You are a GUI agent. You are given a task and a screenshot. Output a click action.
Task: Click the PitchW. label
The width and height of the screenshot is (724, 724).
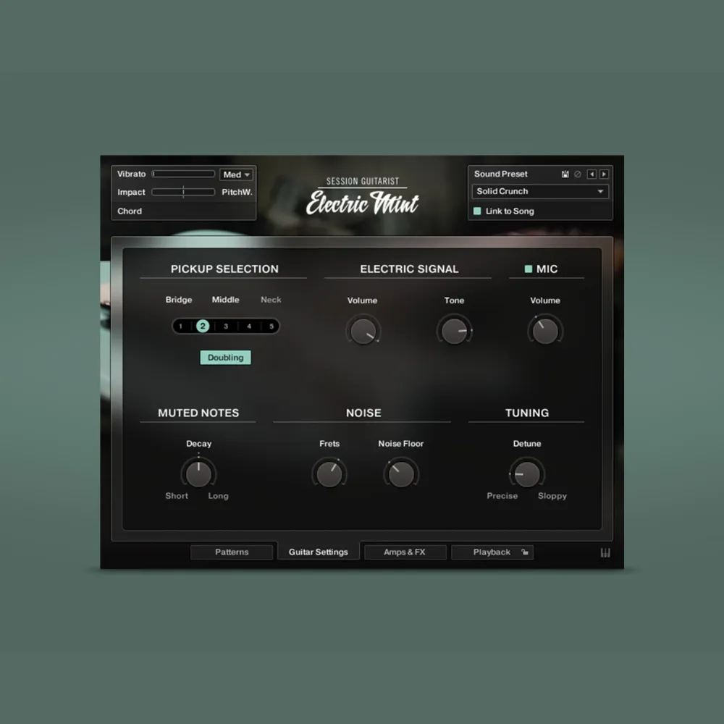237,193
